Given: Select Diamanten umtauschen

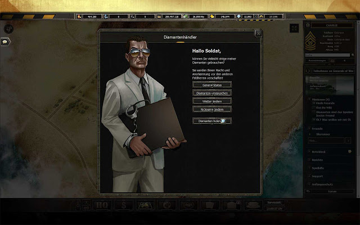Looking at the screenshot, I should click(212, 93).
